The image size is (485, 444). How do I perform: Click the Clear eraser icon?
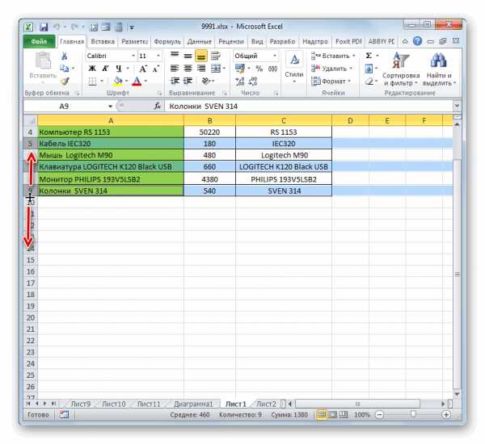coord(369,82)
